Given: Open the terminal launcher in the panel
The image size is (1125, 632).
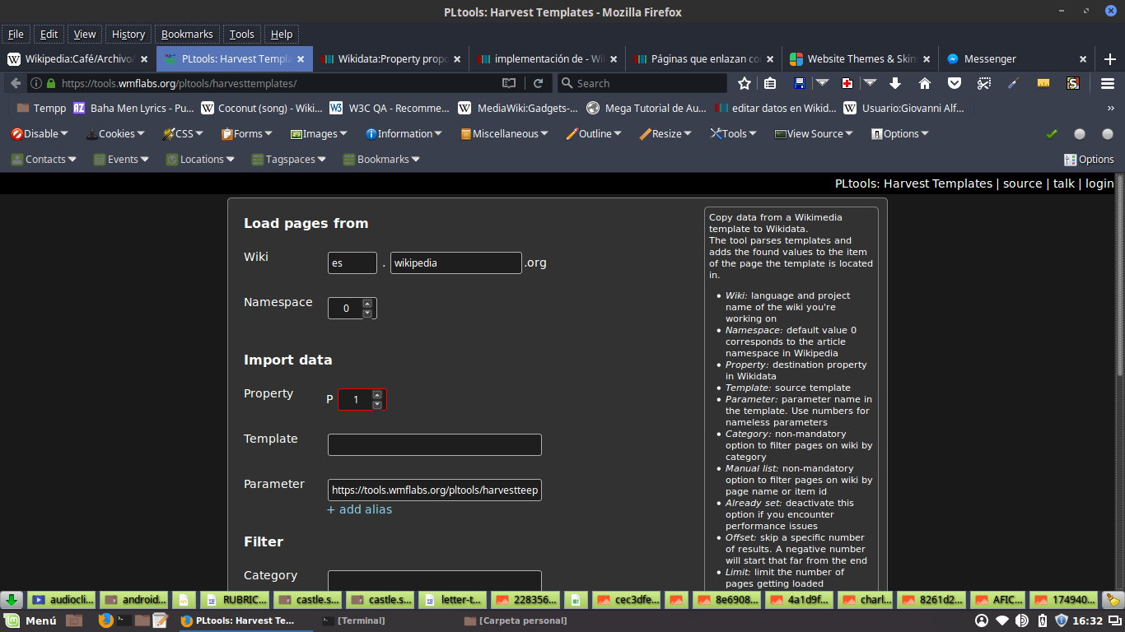Looking at the screenshot, I should click(124, 620).
